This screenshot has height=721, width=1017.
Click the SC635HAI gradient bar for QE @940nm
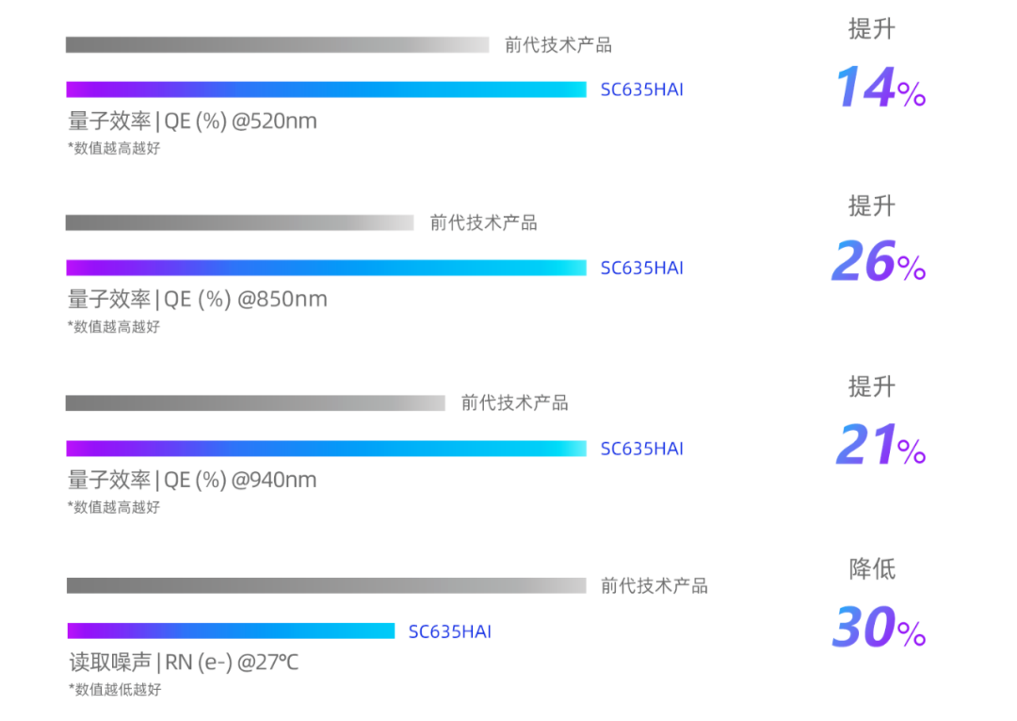(x=326, y=449)
